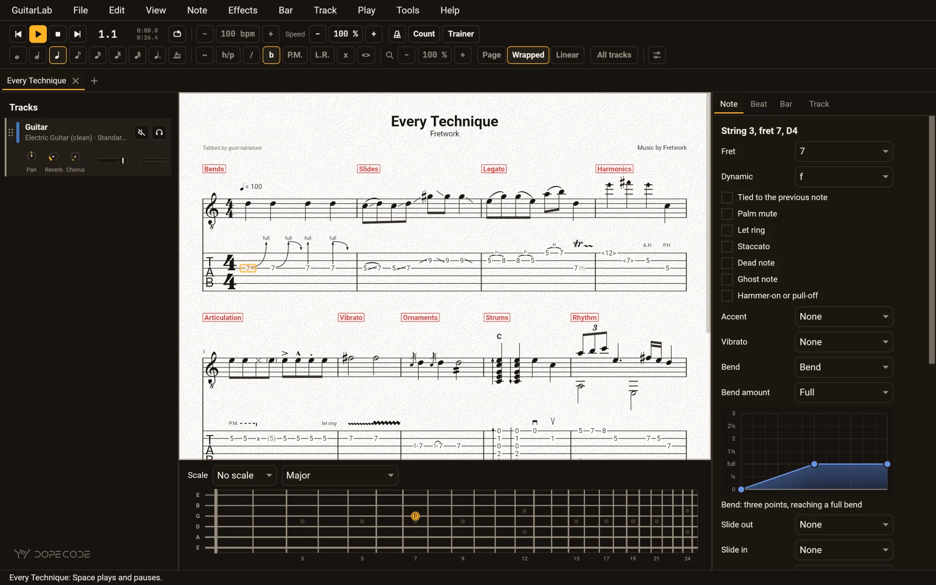Screen dimensions: 936x585
Task: Solo the Guitar track with headphones
Action: [x=159, y=132]
